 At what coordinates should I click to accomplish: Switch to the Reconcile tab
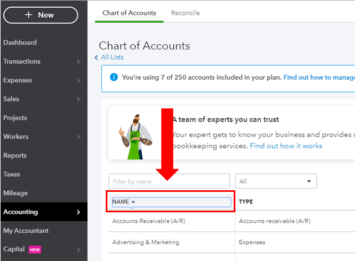coord(186,13)
